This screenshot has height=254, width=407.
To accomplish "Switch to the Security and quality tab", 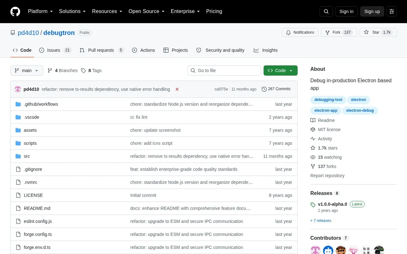I will [220, 50].
